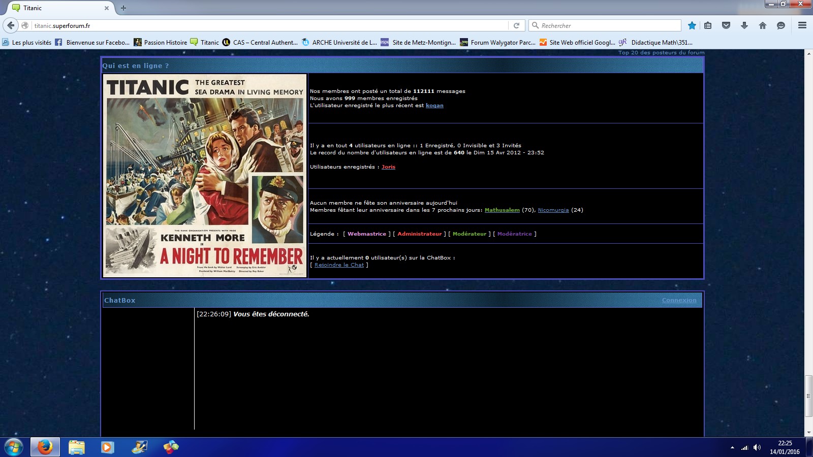Click Modérateur legend label
Viewport: 813px width, 457px height.
(x=470, y=234)
